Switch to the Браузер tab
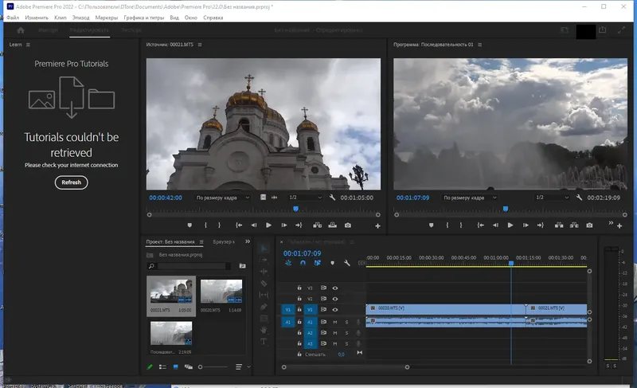Screen dimensions: 637x388 225,241
